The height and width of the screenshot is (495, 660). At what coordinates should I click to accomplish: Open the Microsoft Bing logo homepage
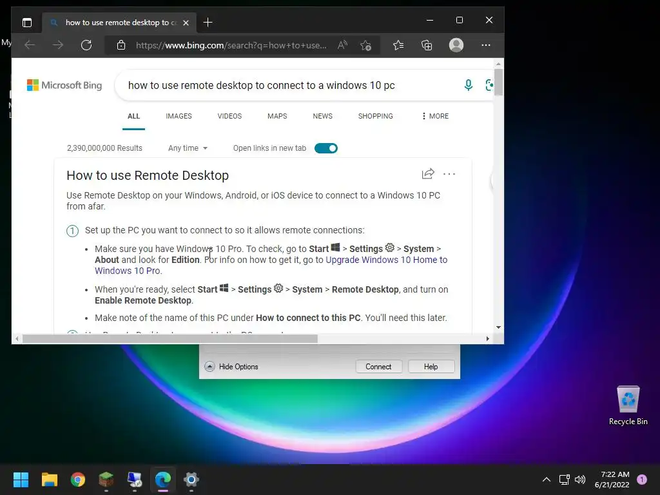click(64, 85)
